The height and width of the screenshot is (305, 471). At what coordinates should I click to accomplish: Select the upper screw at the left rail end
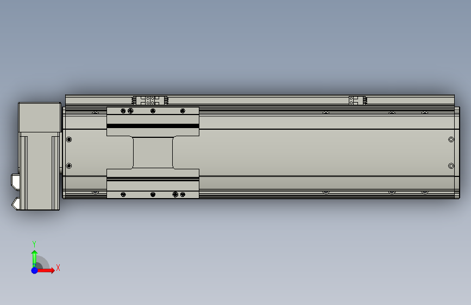69,139
